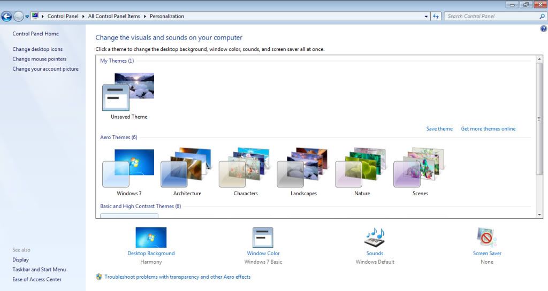Open the recent pages dropdown arrow

[27, 17]
